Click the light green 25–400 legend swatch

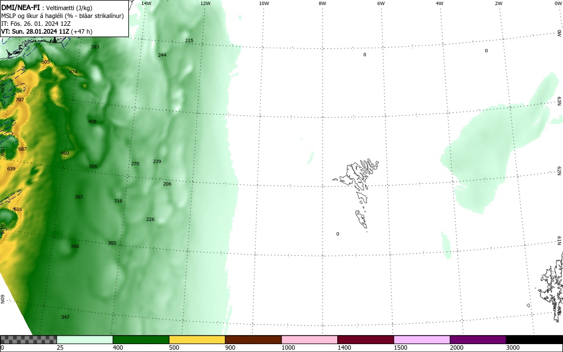click(x=84, y=340)
